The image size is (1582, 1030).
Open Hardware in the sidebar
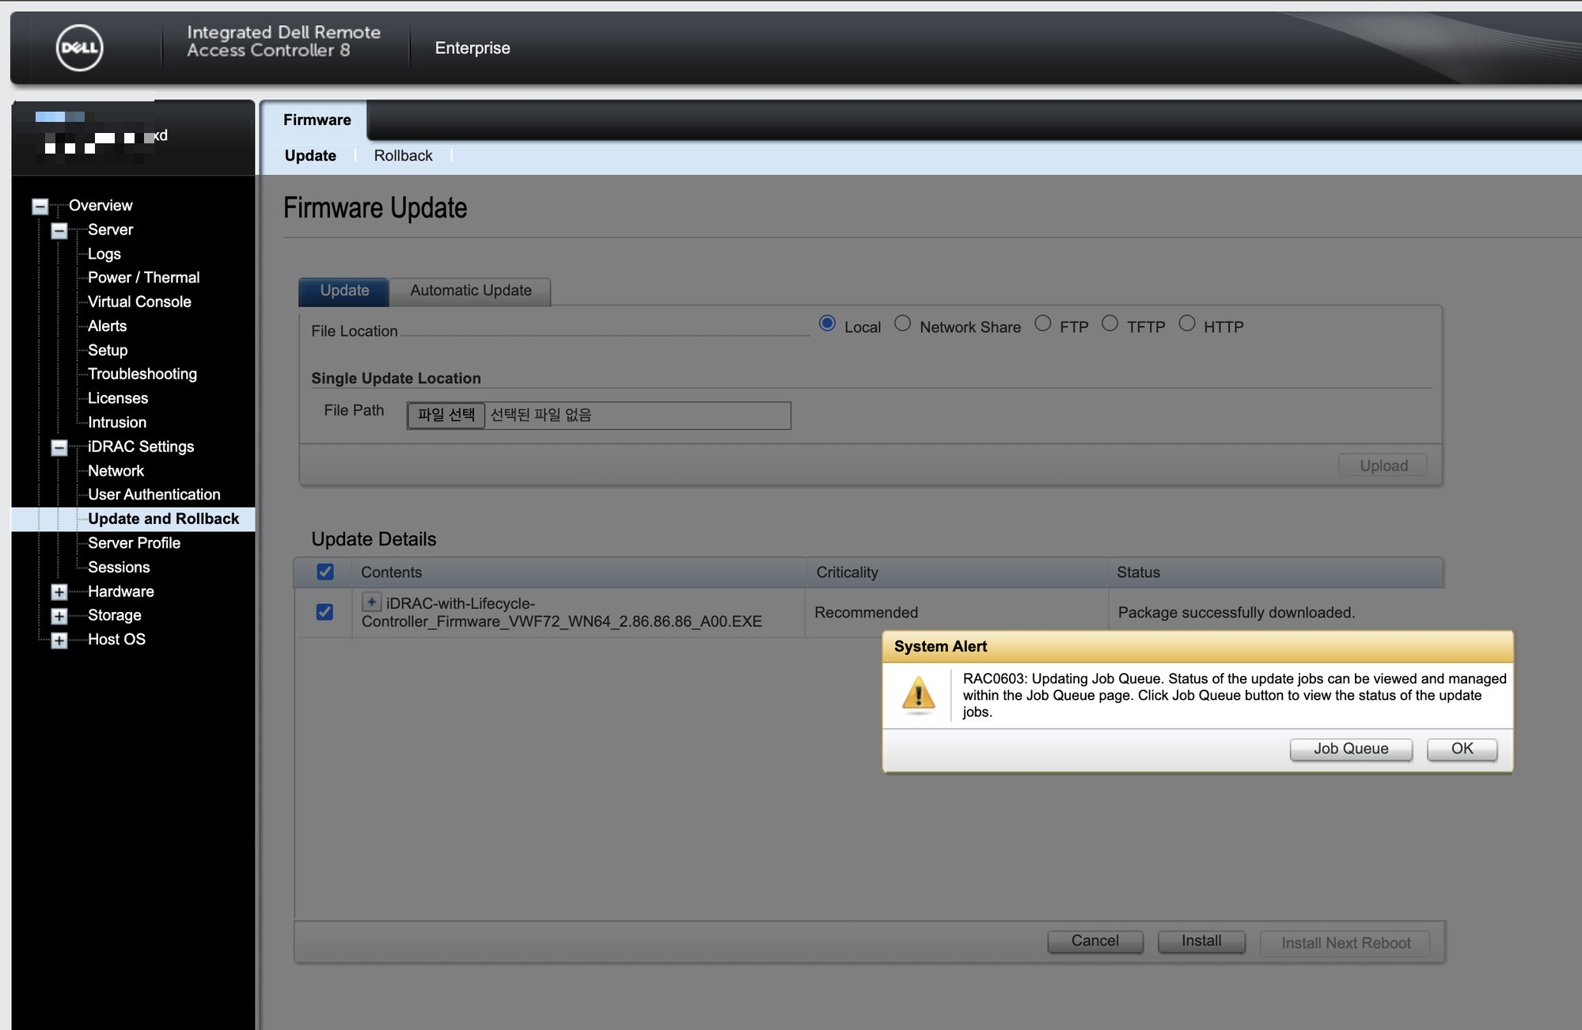point(121,591)
